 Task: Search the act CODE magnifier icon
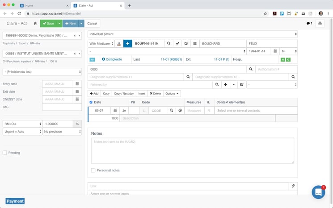171,110
